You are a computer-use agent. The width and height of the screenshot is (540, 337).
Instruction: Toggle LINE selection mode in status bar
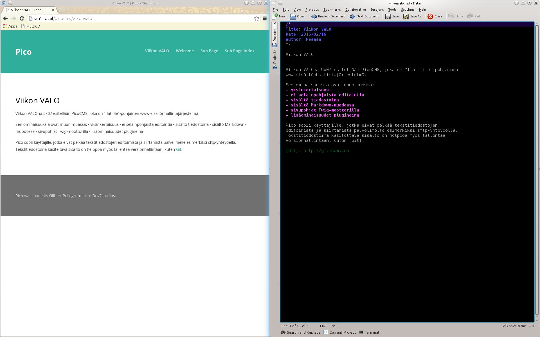tap(323, 326)
